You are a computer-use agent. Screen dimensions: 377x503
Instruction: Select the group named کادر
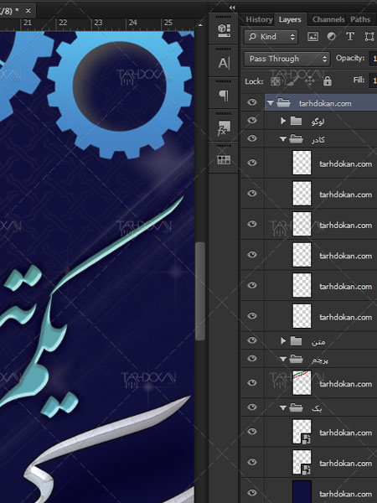coord(318,139)
